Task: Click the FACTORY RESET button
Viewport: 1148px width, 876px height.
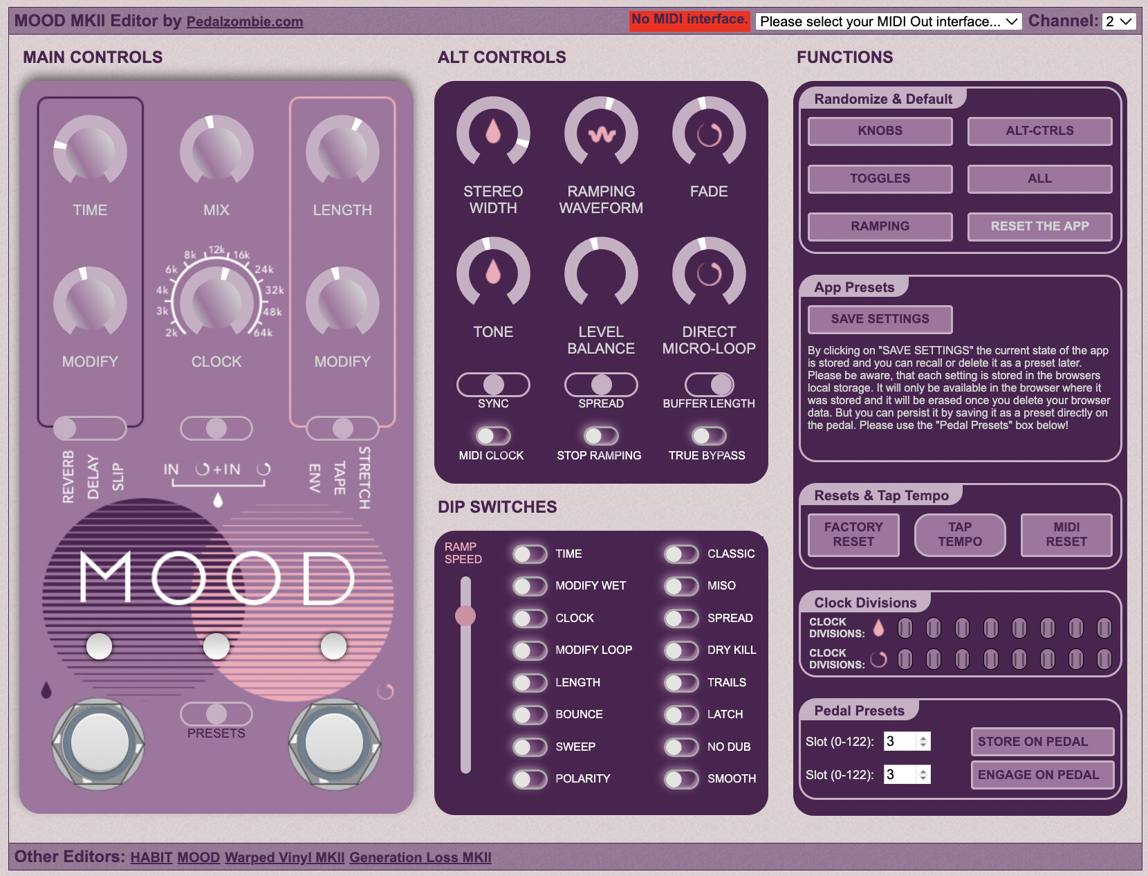Action: click(853, 534)
